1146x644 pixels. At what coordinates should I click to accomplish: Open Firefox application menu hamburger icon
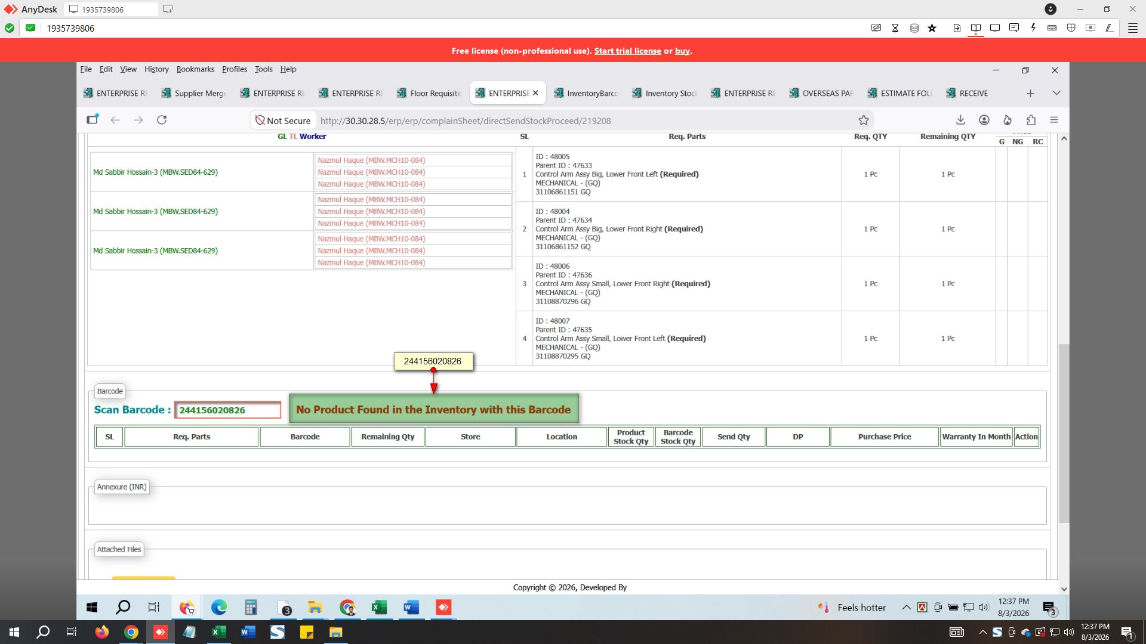click(1054, 120)
